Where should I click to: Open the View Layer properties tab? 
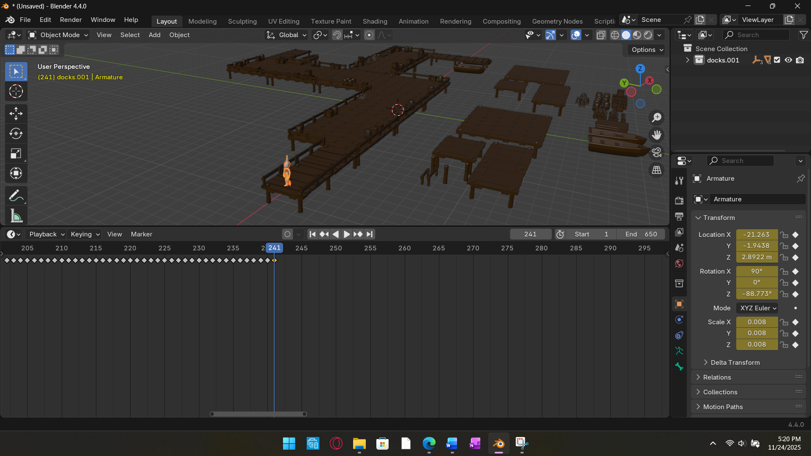click(679, 232)
